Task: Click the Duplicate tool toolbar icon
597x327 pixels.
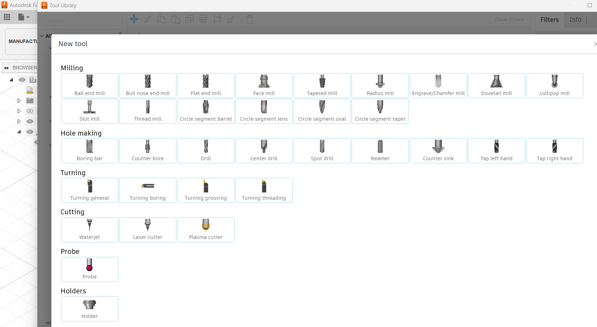Action: point(190,19)
